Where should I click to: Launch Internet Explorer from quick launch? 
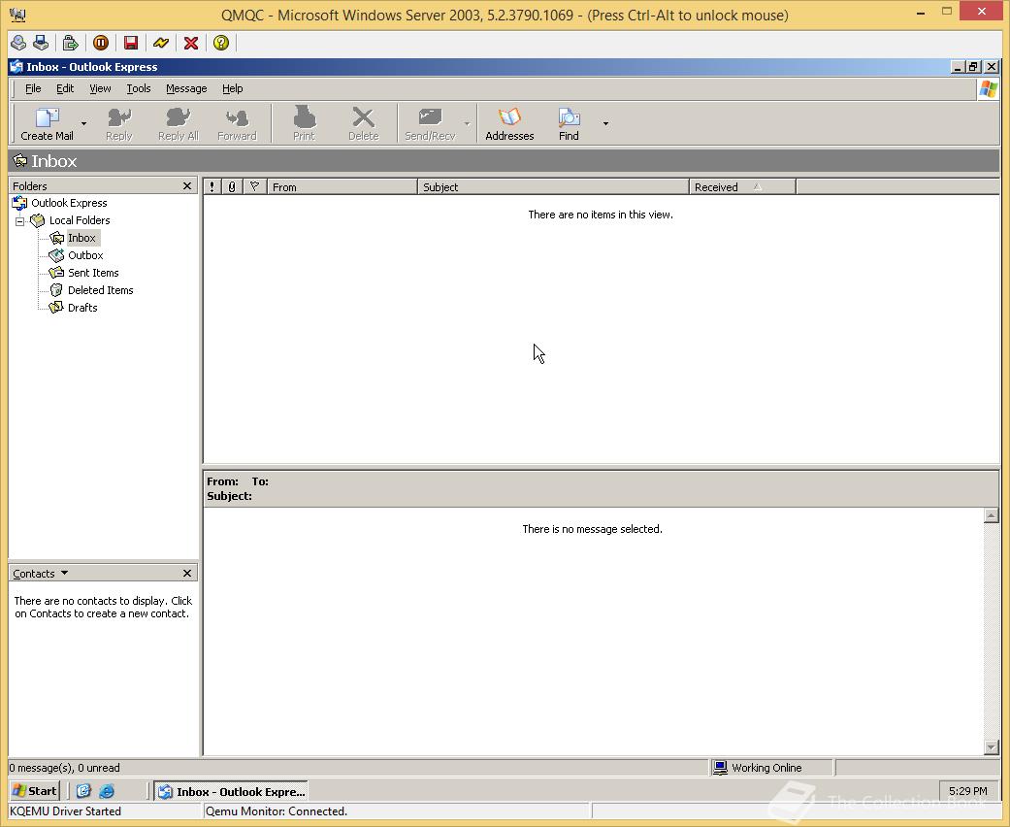[x=107, y=791]
